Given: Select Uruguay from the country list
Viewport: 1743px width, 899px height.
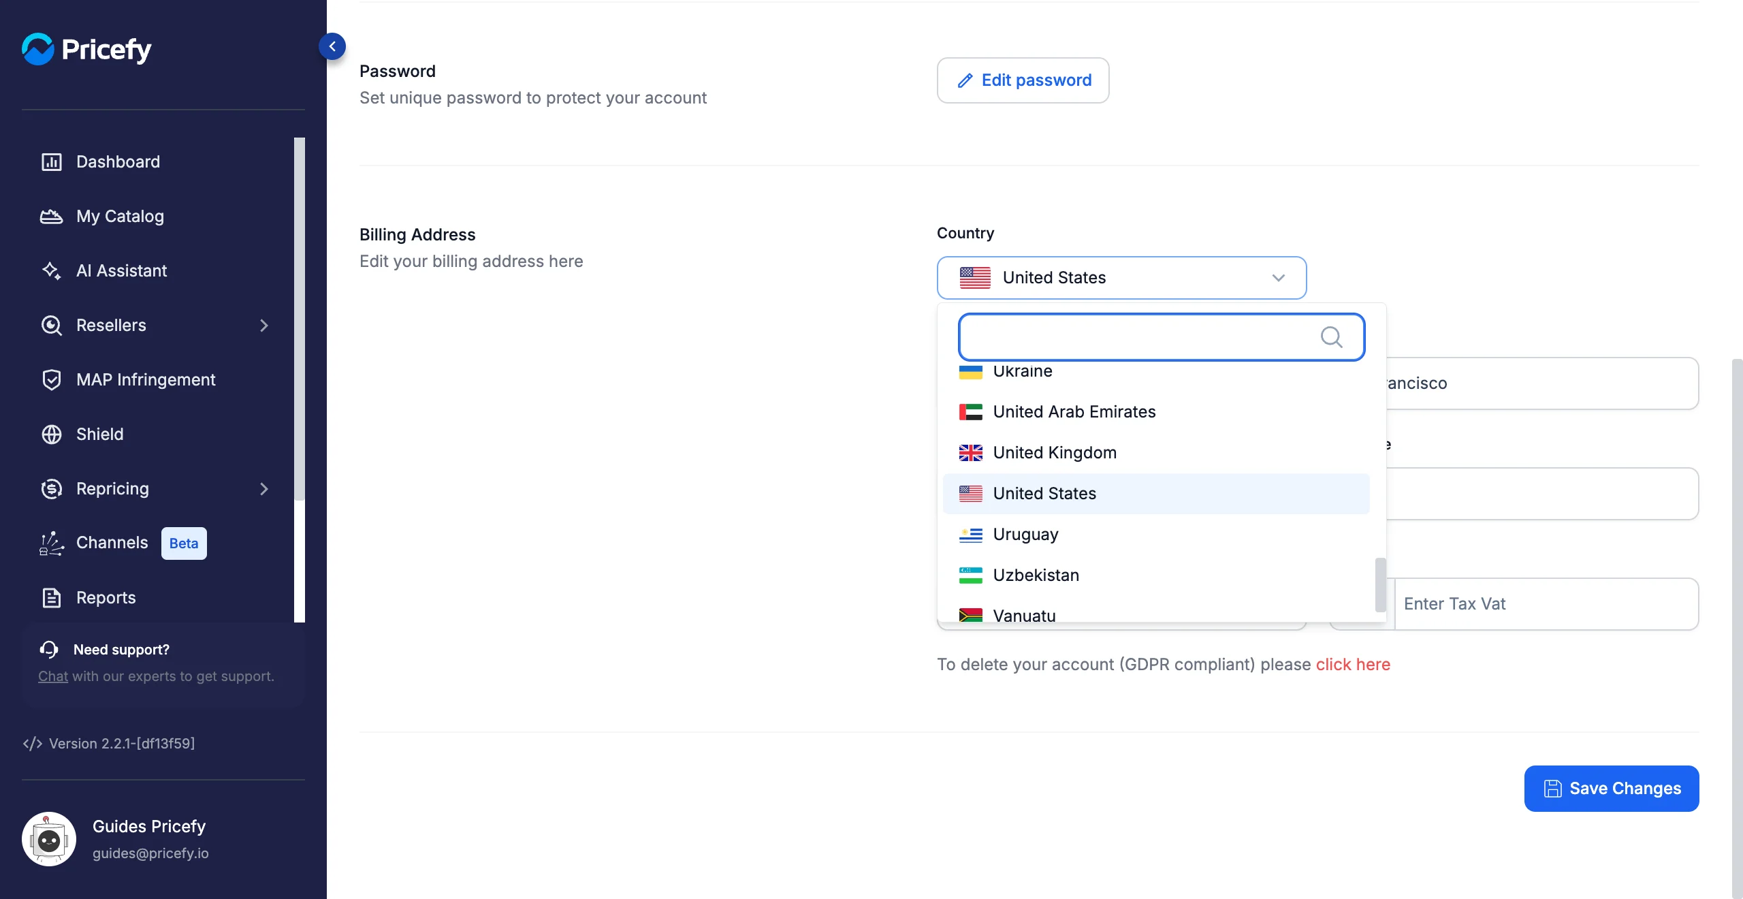Looking at the screenshot, I should 1156,535.
